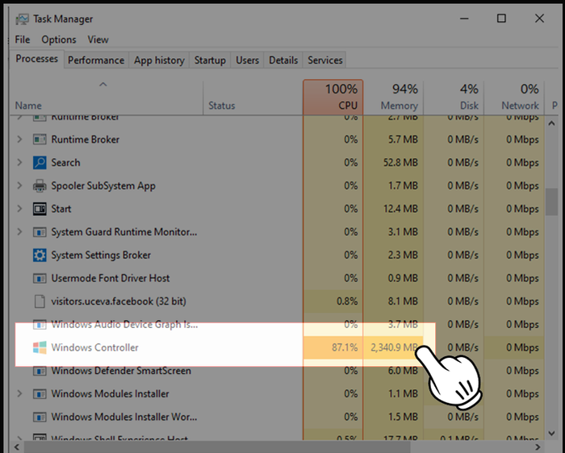Click the Windows Modules Installer Worker icon
This screenshot has height=453, width=565.
[x=40, y=417]
